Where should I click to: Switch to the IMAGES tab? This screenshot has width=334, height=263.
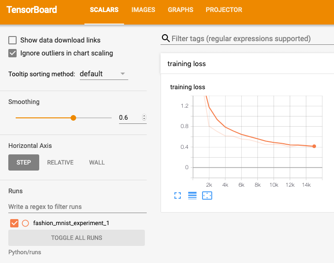(143, 10)
